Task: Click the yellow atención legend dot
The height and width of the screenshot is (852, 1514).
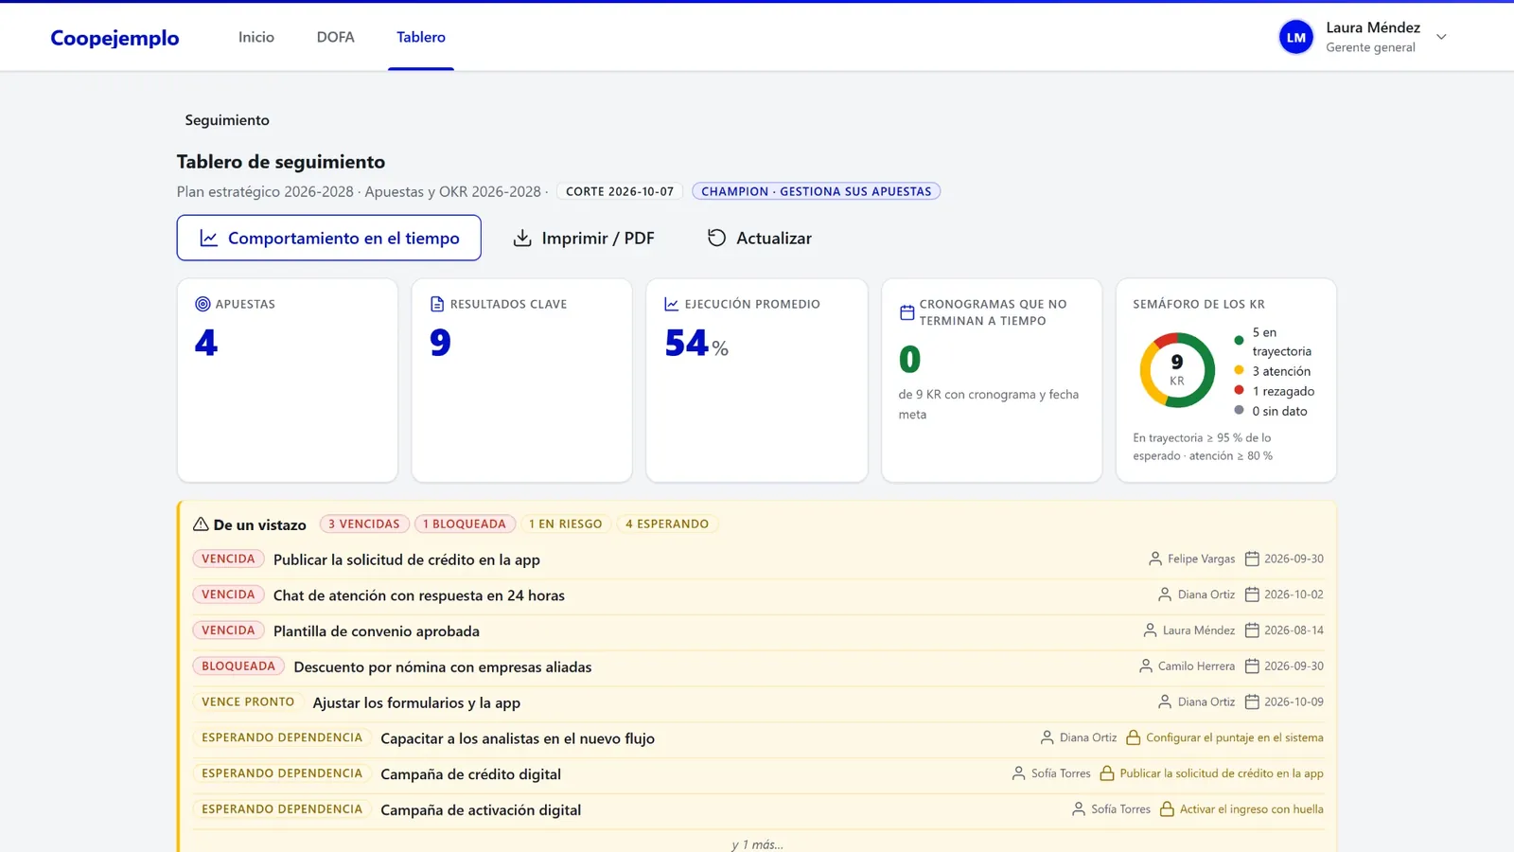Action: tap(1239, 370)
